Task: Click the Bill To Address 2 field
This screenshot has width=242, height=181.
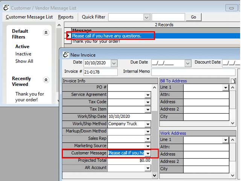Action: [x=206, y=110]
